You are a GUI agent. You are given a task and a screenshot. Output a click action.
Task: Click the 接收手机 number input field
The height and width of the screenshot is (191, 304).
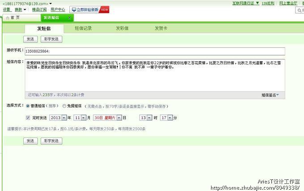[x=155, y=51]
